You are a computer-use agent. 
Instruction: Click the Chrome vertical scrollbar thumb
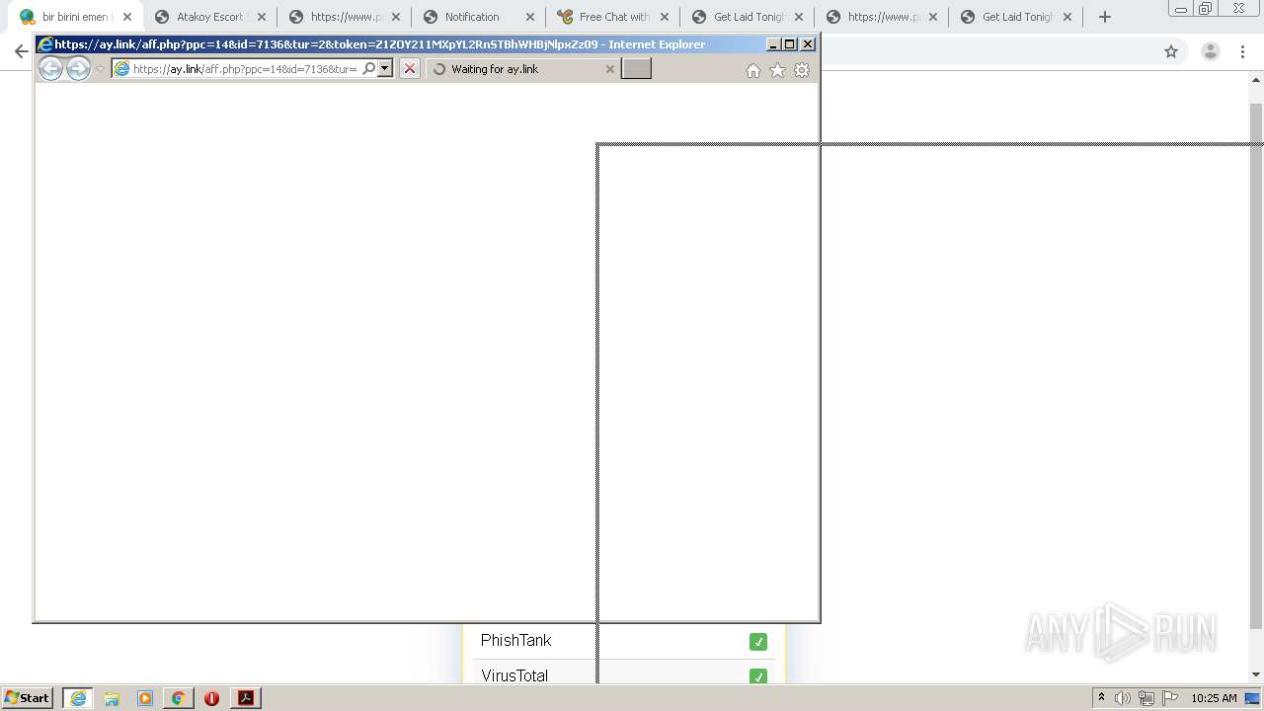(1256, 365)
